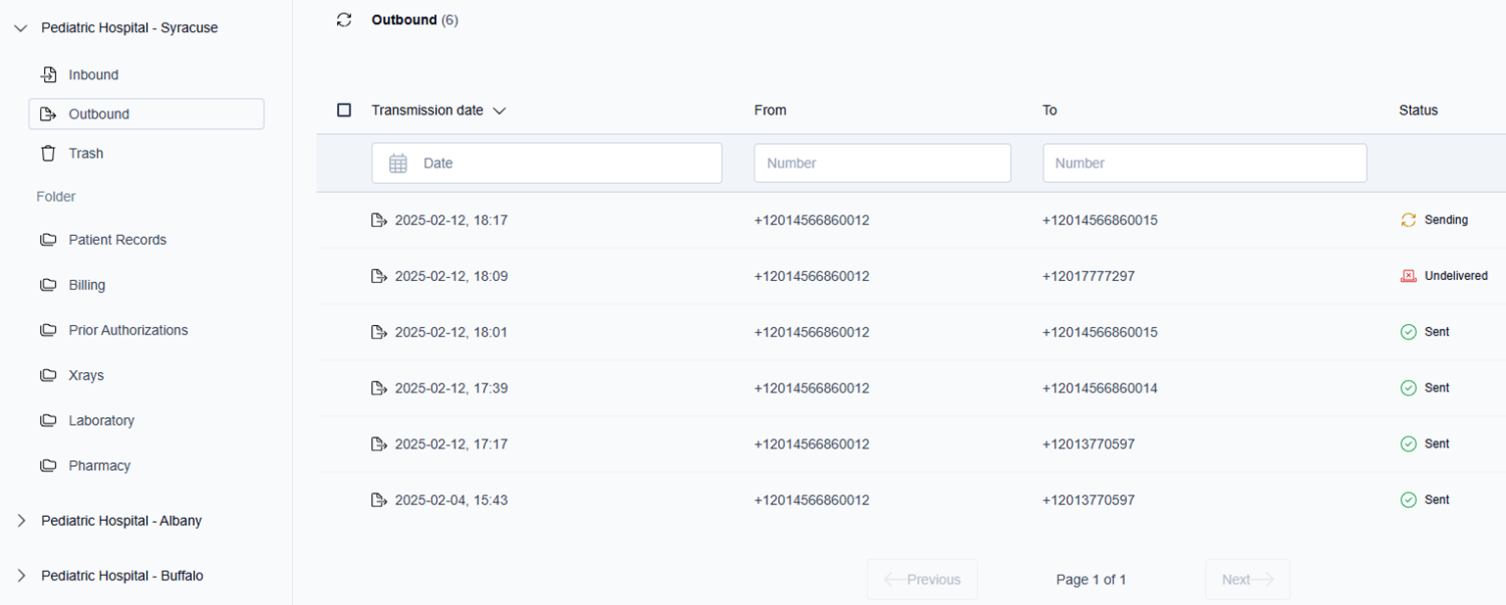This screenshot has width=1506, height=605.
Task: Click the Trash bin icon in sidebar
Action: click(x=48, y=154)
